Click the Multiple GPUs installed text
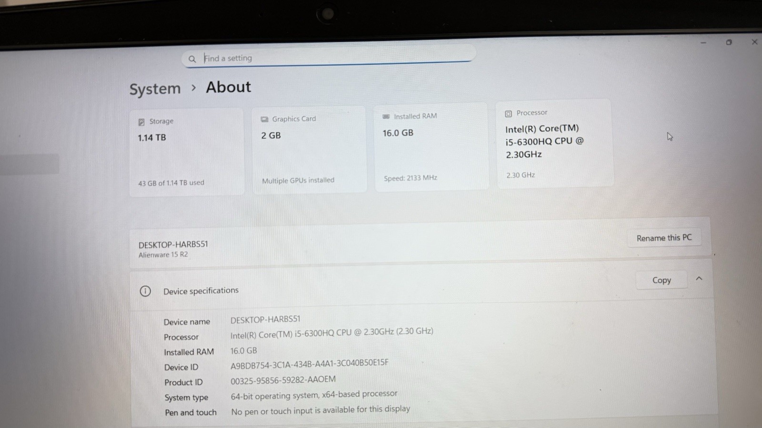 click(x=298, y=181)
